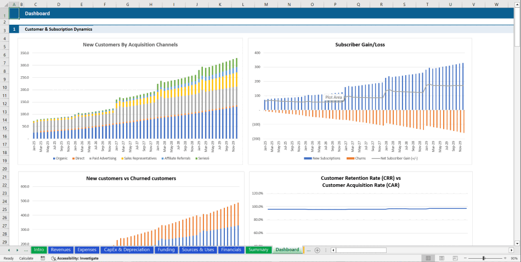Open Accessibility: Investigate in status bar
The image size is (521, 262).
click(x=75, y=258)
